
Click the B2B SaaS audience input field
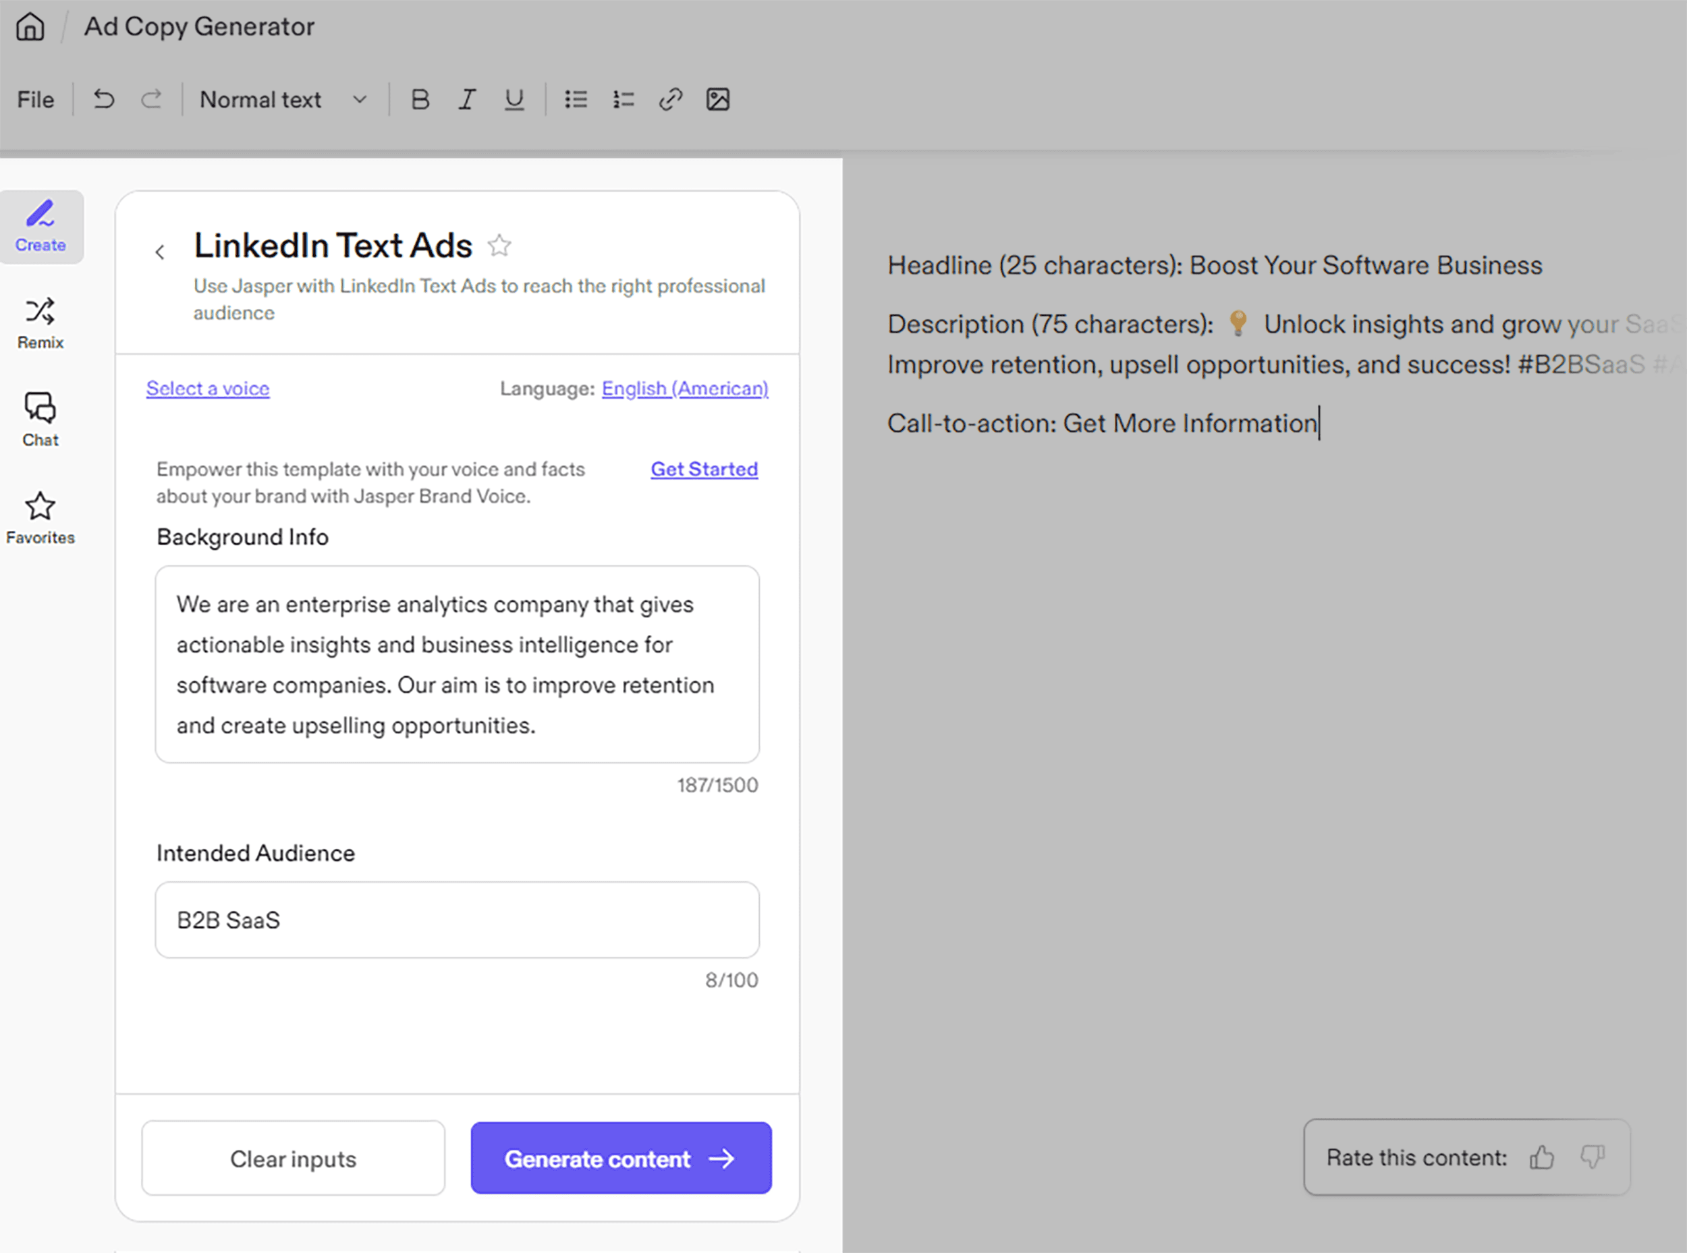457,919
